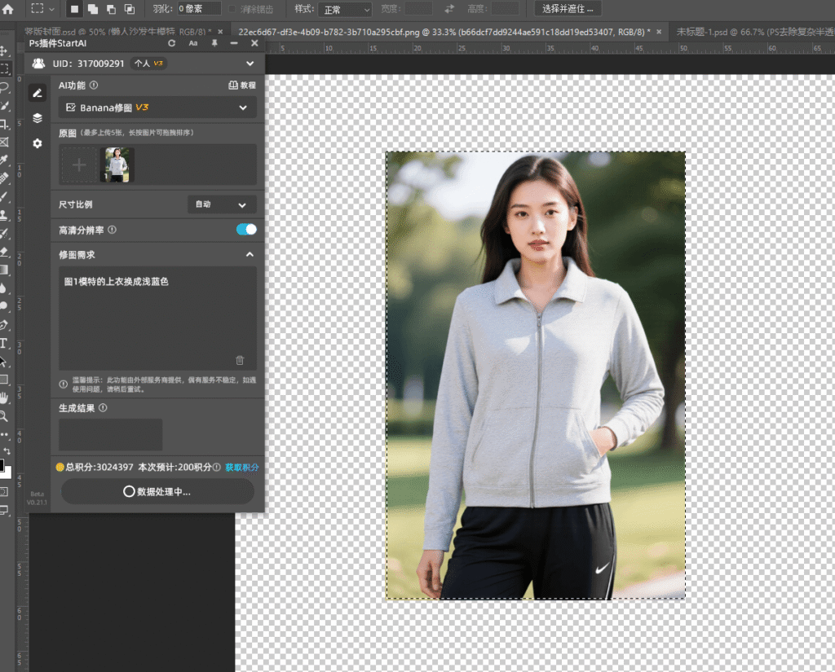This screenshot has height=672, width=835.
Task: Toggle the 高清分辨率 switch
Action: [245, 230]
